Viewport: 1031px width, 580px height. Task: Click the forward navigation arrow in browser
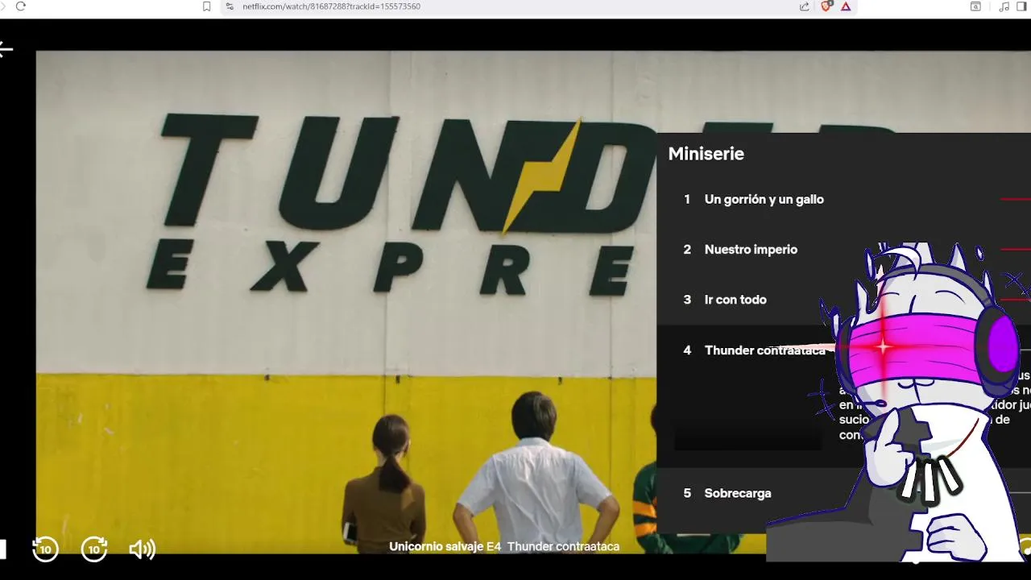[x=2, y=6]
